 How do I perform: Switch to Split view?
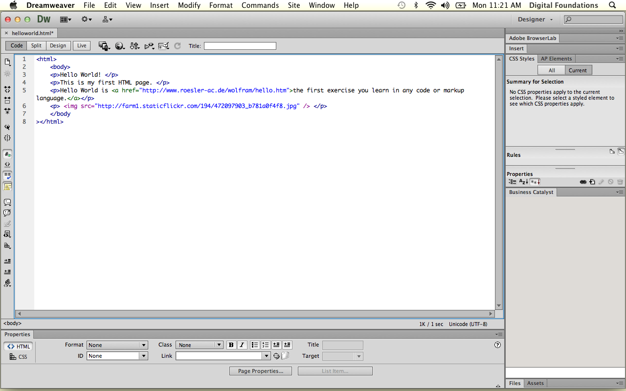(x=36, y=45)
